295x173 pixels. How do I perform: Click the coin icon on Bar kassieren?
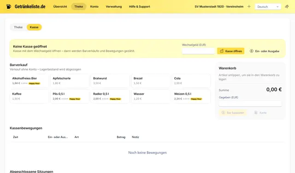[223, 113]
